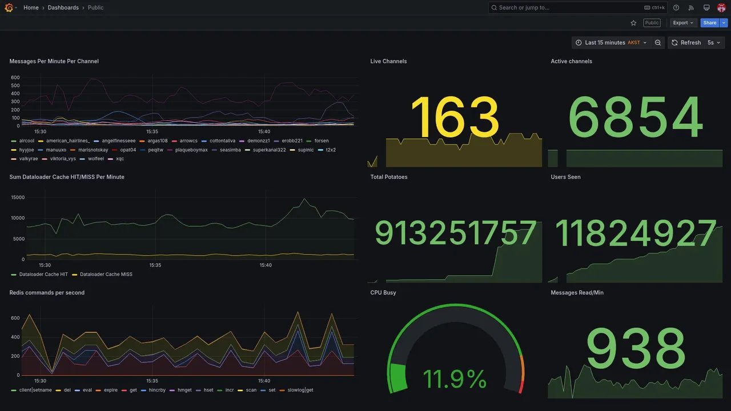Navigate to Dashboards breadcrumb
Viewport: 731px width, 411px height.
[63, 7]
